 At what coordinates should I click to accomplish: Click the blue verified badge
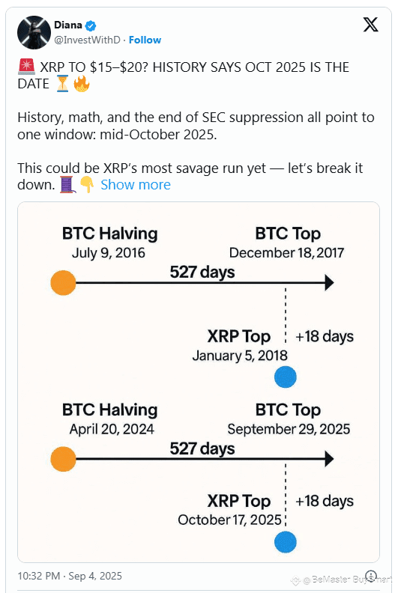point(91,25)
